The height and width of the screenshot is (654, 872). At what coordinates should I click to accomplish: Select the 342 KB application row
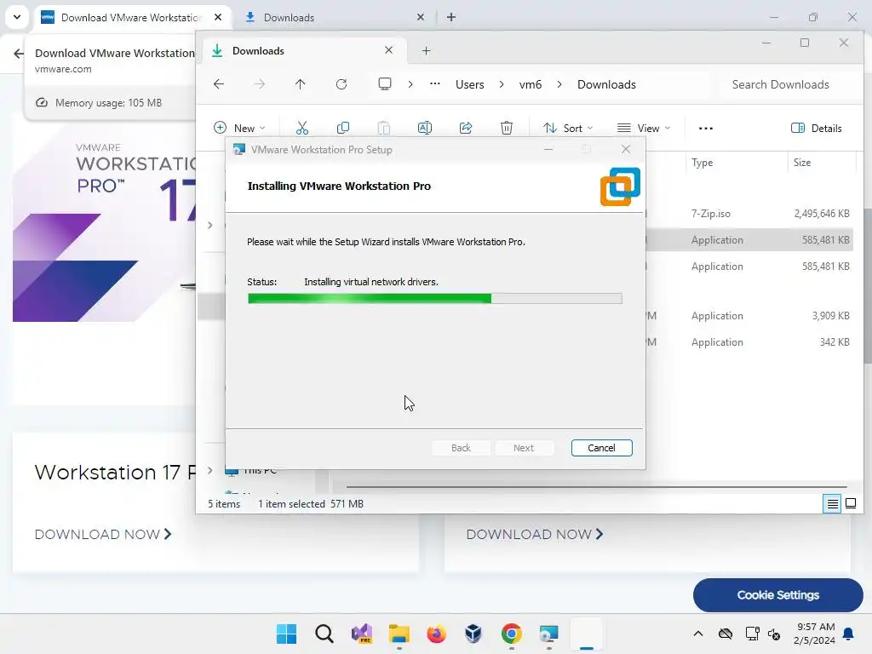(x=748, y=342)
